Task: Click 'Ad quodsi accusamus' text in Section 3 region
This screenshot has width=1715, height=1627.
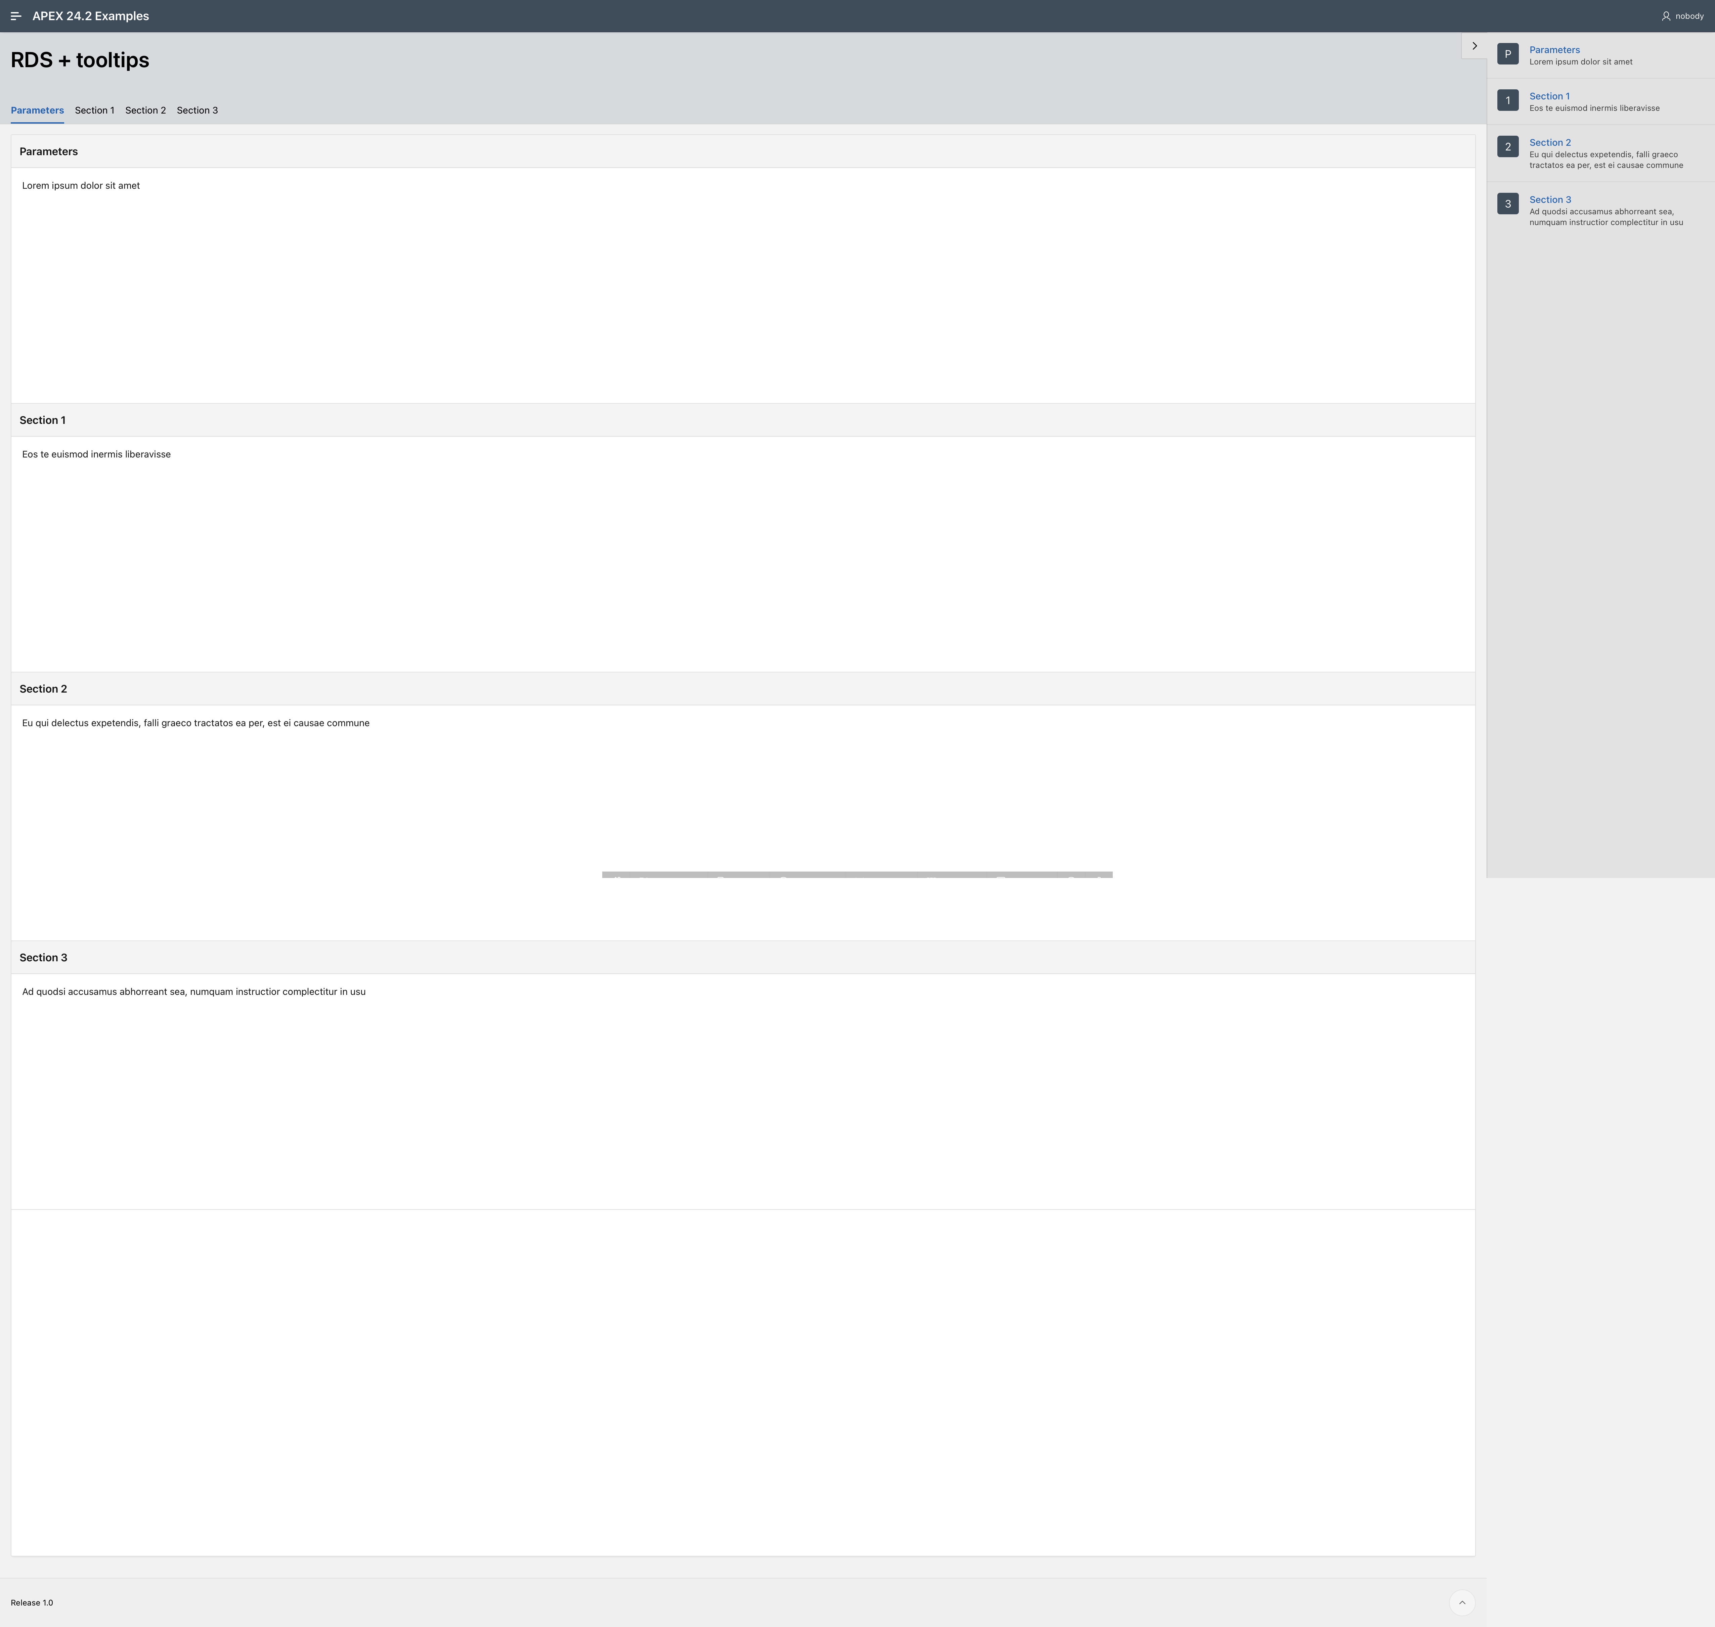Action: tap(193, 992)
